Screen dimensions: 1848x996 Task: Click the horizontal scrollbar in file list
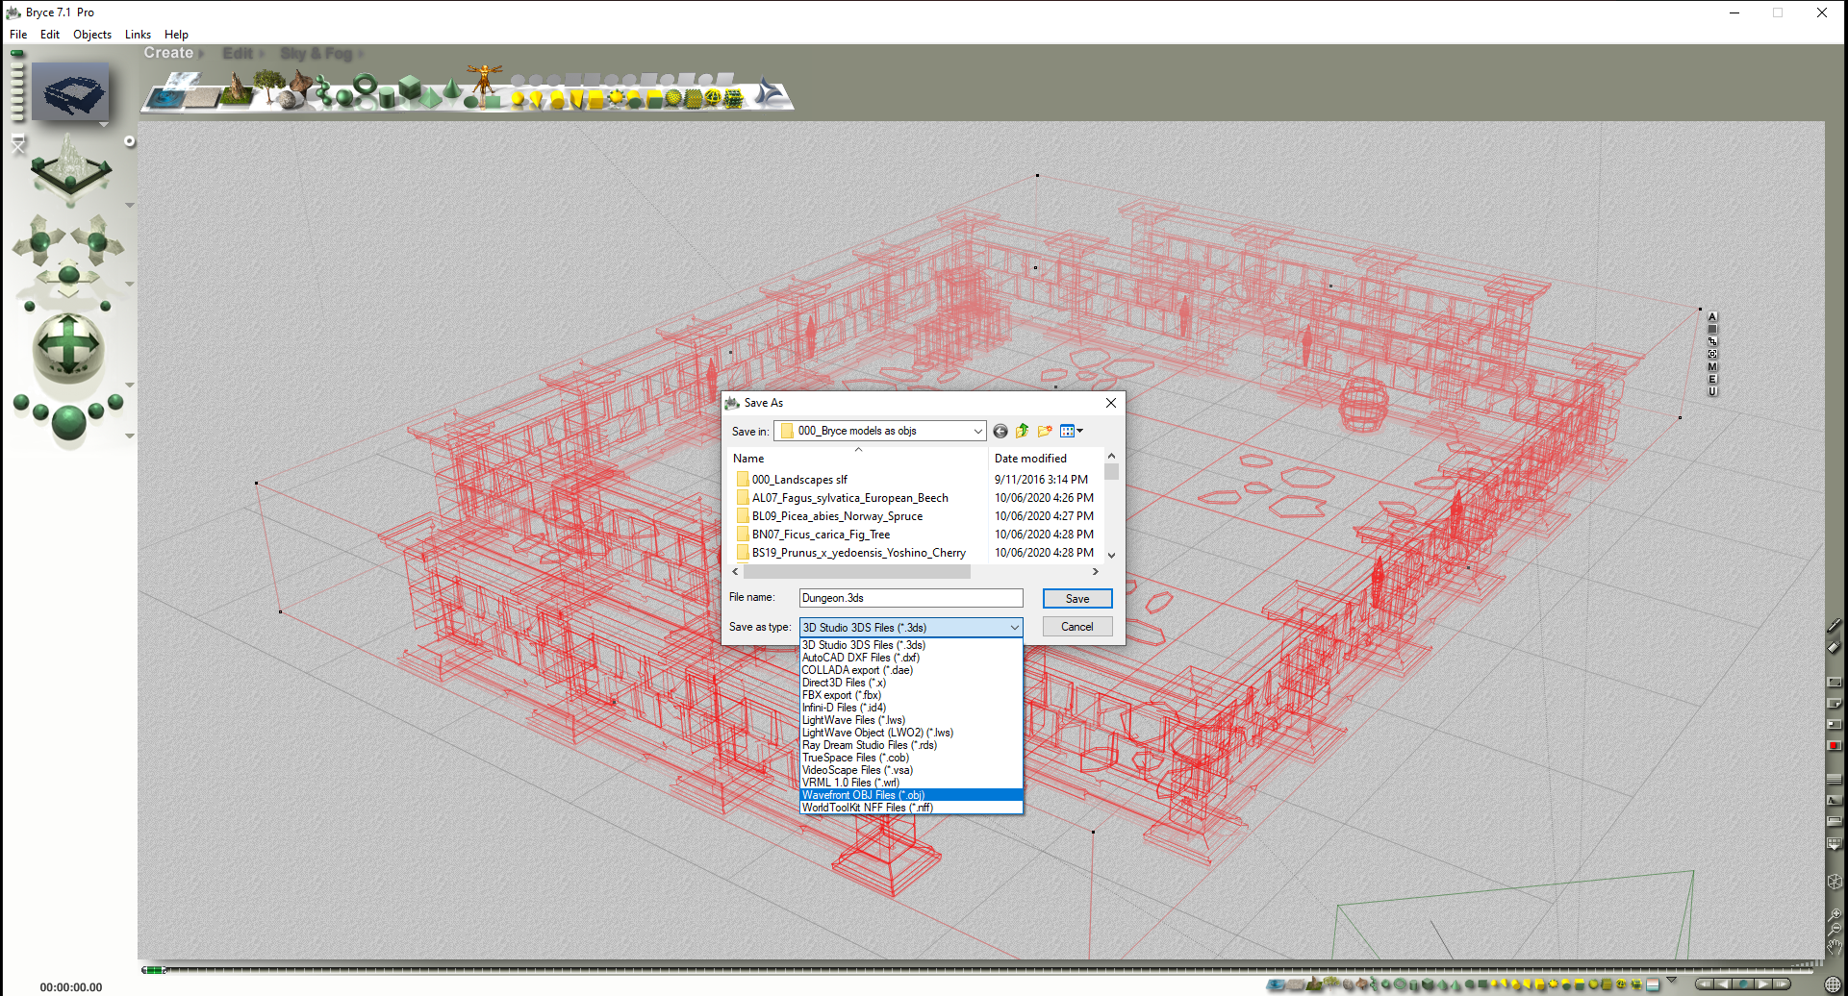pyautogui.click(x=856, y=572)
